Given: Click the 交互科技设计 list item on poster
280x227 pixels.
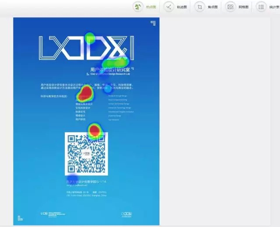Looking at the screenshot, I should coord(83,108).
